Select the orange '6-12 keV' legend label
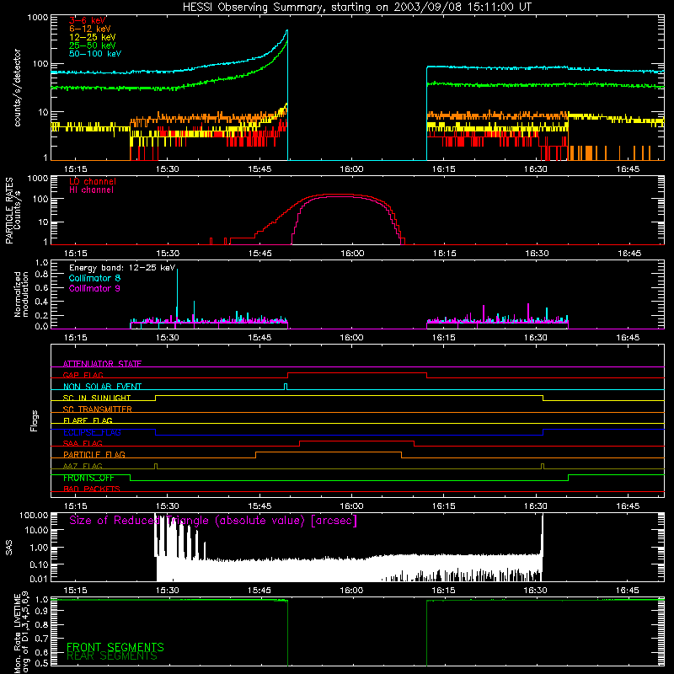 tap(90, 29)
